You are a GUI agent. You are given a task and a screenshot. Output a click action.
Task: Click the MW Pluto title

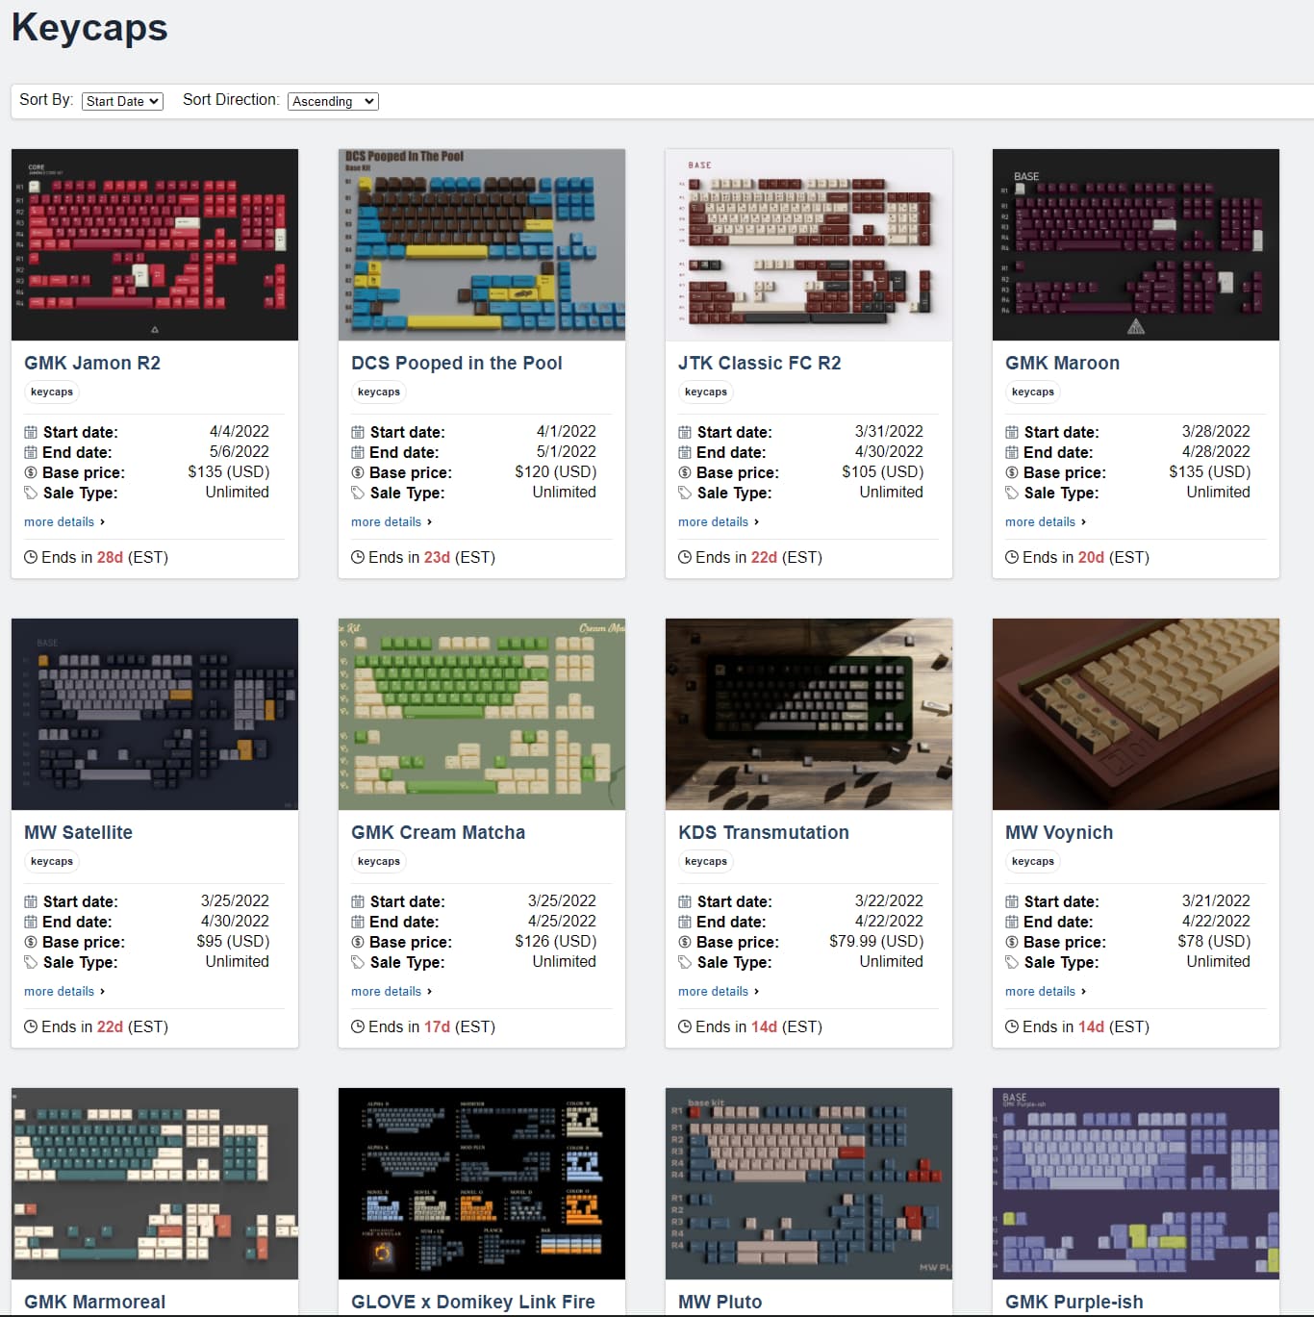(720, 1302)
